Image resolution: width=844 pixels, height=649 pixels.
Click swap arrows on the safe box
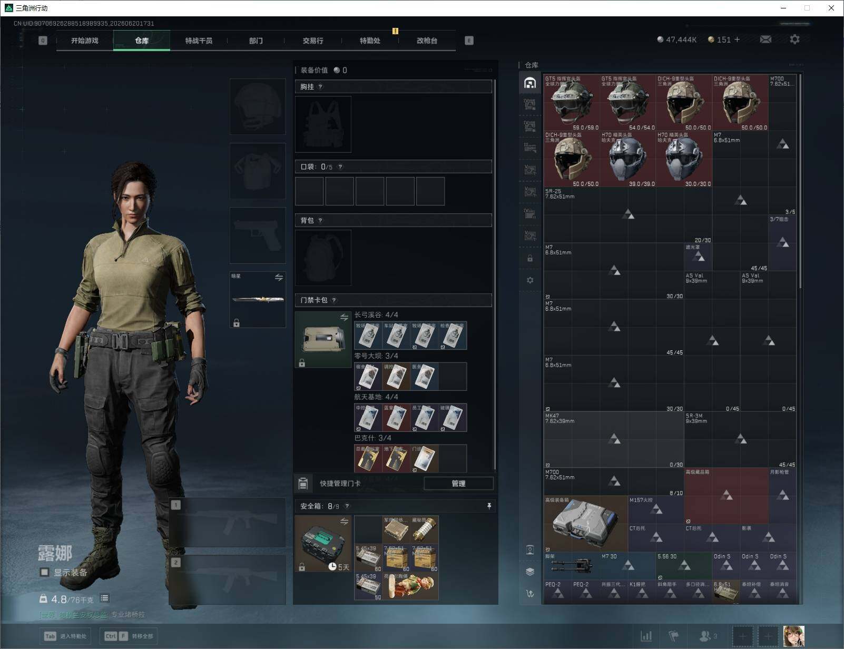(344, 521)
